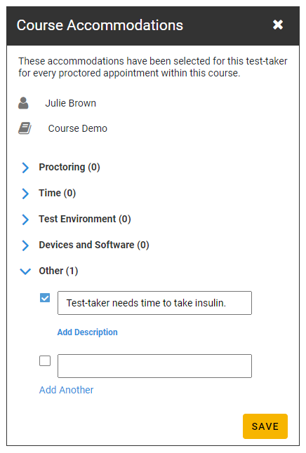Focus the empty accommodation text field

click(154, 366)
